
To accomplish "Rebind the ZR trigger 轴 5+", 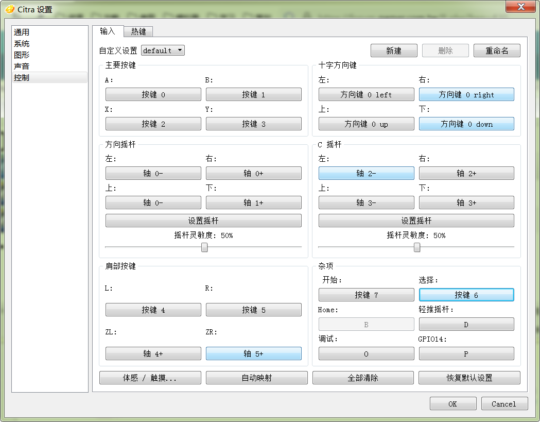I will coord(253,353).
